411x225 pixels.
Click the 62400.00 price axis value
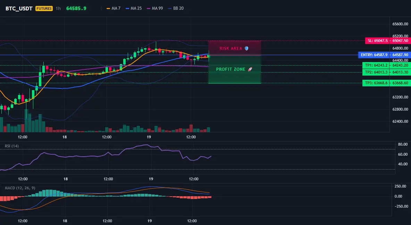pyautogui.click(x=400, y=121)
